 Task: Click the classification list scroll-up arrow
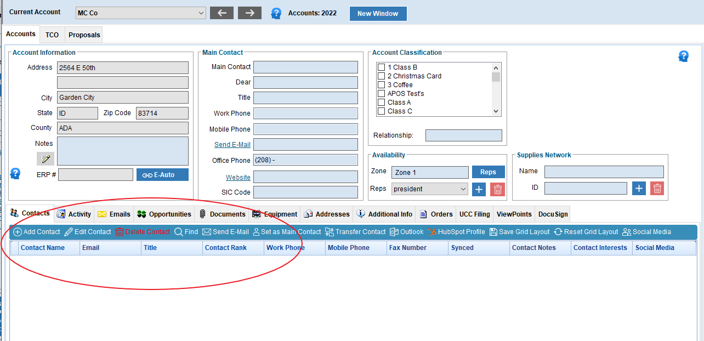point(496,67)
